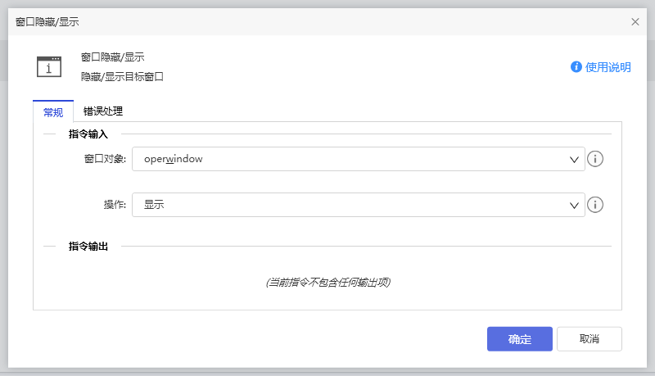The width and height of the screenshot is (655, 376).
Task: Expand the 窗口对象 dropdown arrow
Action: 574,159
